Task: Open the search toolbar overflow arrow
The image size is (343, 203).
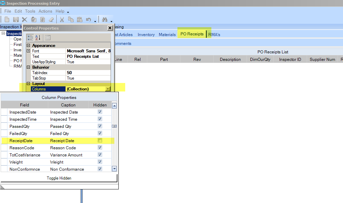Action: coord(111,21)
